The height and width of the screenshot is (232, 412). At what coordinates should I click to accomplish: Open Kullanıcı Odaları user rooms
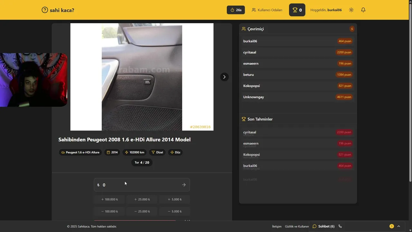tap(267, 10)
